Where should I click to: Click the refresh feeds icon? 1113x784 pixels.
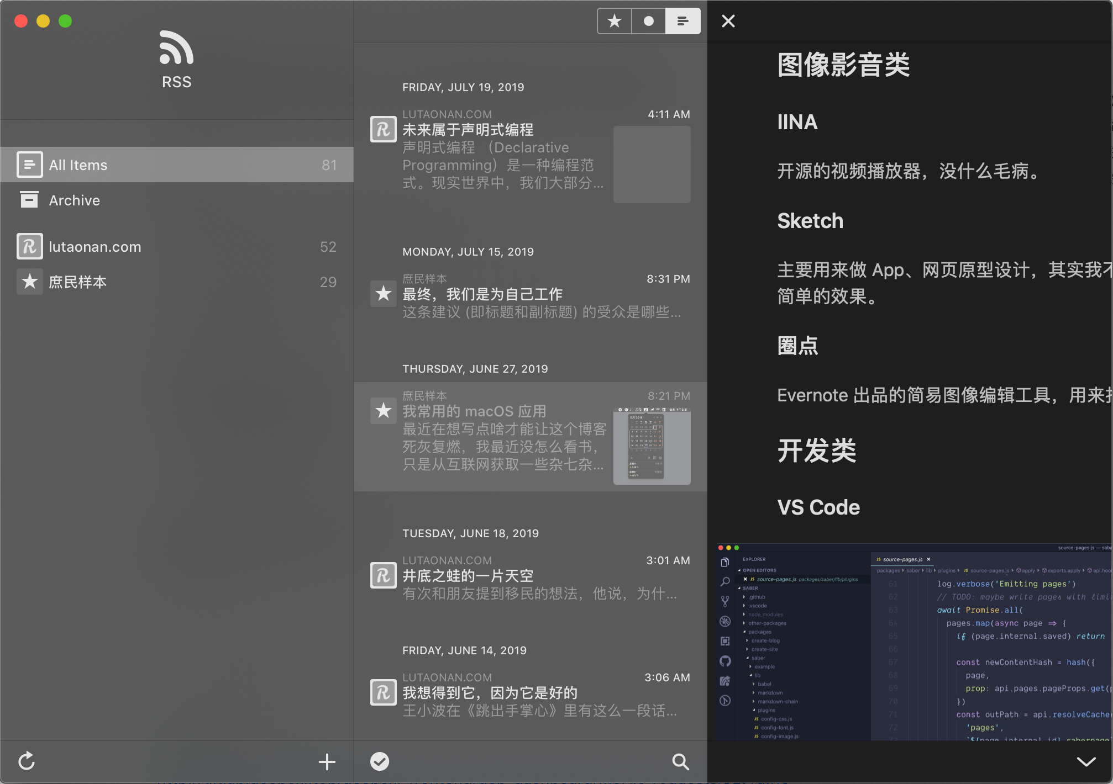coord(27,761)
